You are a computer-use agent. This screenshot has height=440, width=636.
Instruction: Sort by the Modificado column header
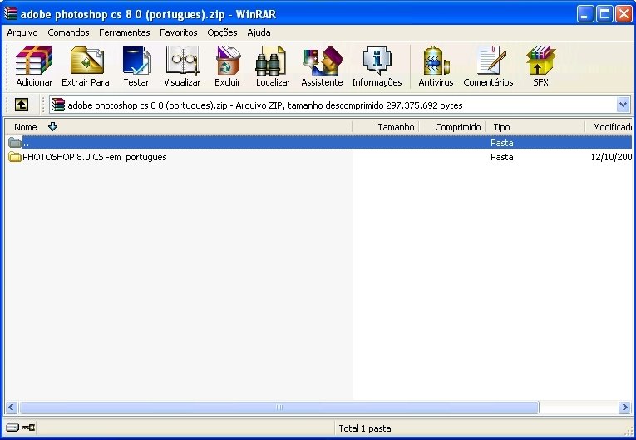pyautogui.click(x=609, y=127)
